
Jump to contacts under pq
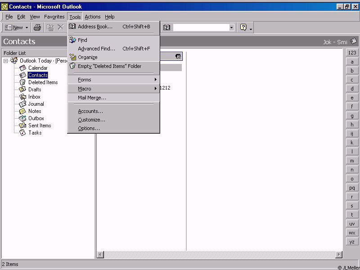coord(352,188)
